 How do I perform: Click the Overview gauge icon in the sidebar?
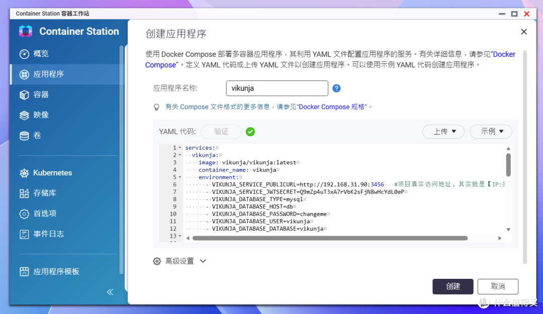click(24, 54)
